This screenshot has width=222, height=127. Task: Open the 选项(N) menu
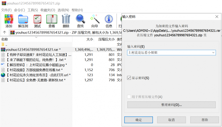[63, 10]
